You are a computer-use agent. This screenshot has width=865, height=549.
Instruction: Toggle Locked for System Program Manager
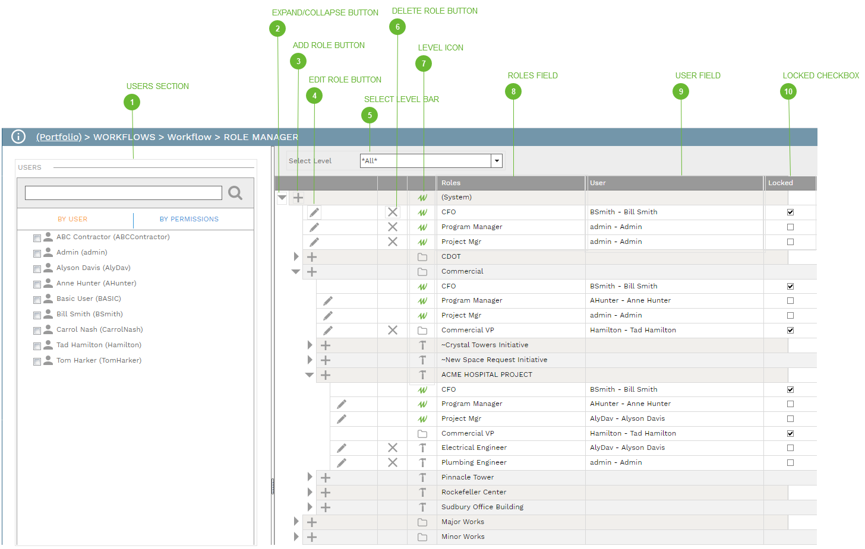pyautogui.click(x=790, y=227)
